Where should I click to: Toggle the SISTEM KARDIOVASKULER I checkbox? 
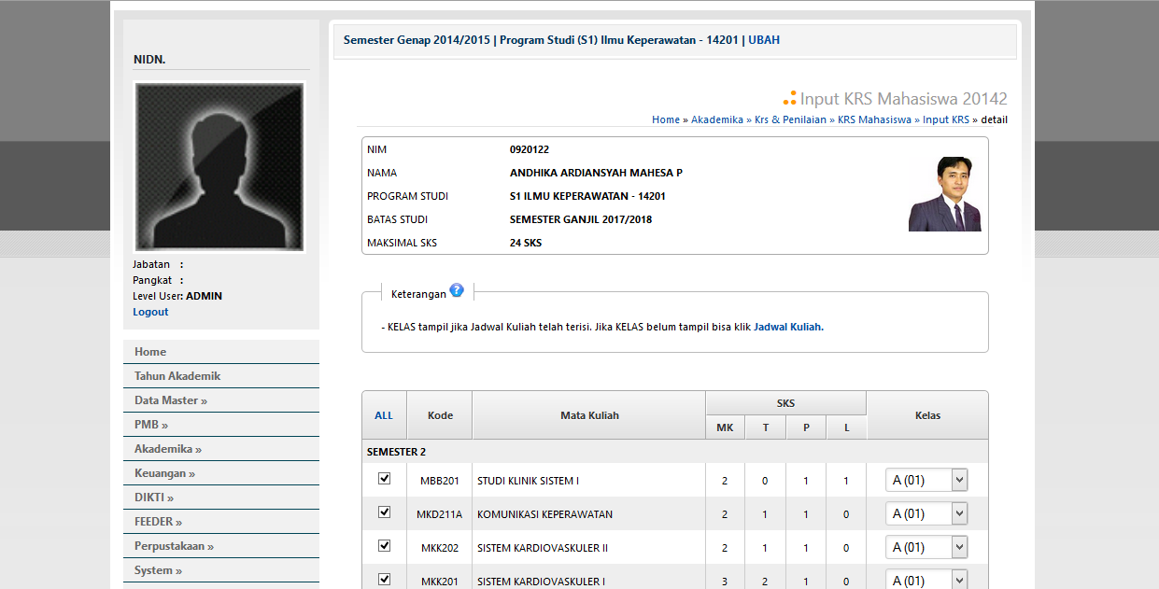point(384,580)
